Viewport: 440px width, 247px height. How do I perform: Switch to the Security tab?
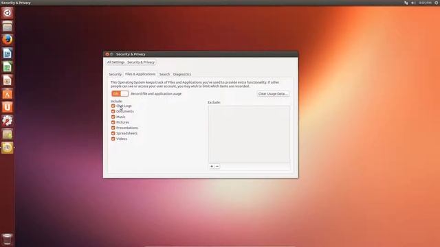click(x=115, y=74)
